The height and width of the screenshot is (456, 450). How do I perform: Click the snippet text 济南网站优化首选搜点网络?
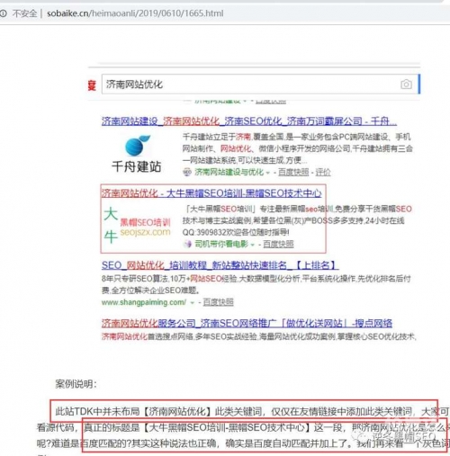click(148, 336)
